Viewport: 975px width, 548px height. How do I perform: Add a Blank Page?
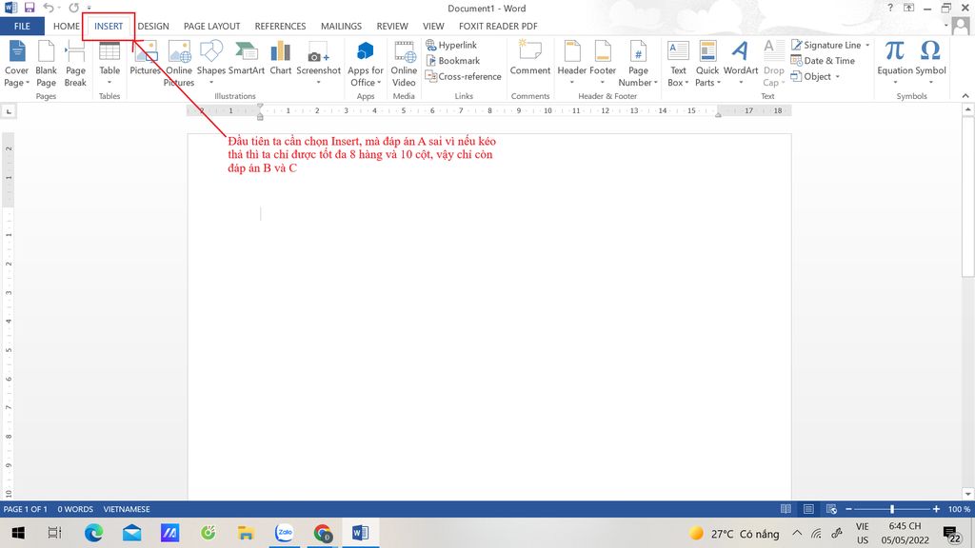click(x=46, y=64)
